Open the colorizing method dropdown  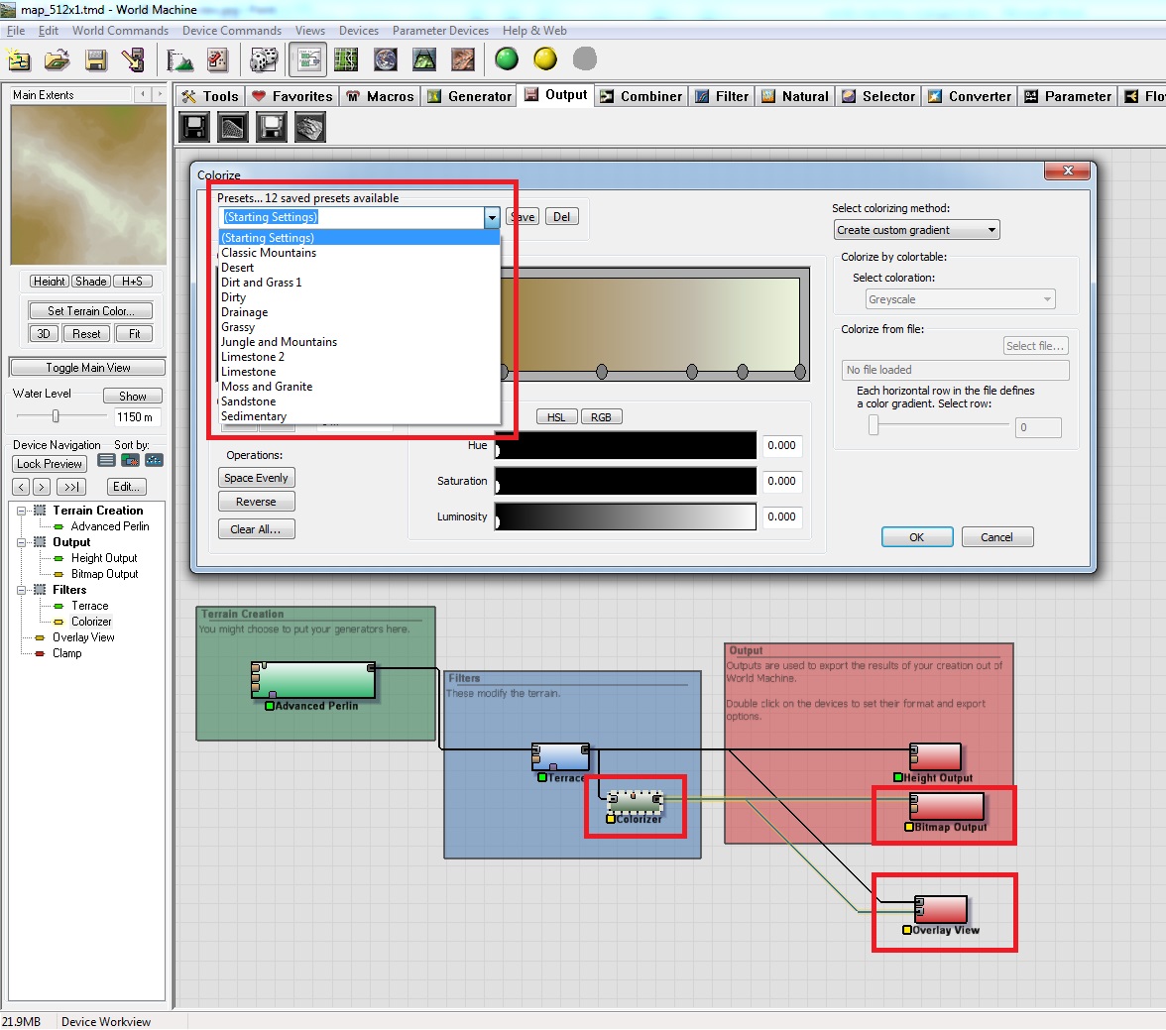pyautogui.click(x=916, y=230)
